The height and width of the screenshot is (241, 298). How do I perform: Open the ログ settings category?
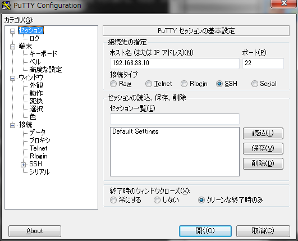[x=34, y=38]
